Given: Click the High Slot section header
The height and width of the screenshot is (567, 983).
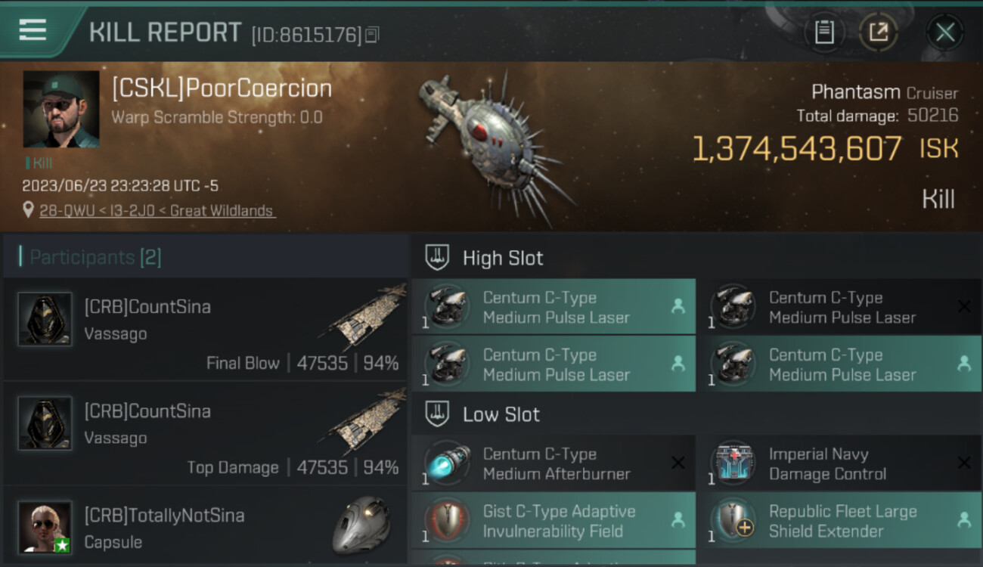Looking at the screenshot, I should [x=502, y=258].
